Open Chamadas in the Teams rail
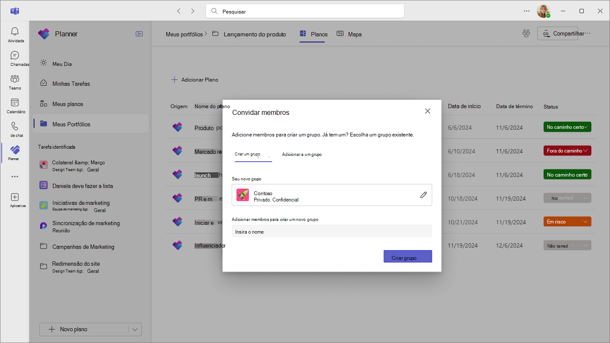 tap(15, 55)
